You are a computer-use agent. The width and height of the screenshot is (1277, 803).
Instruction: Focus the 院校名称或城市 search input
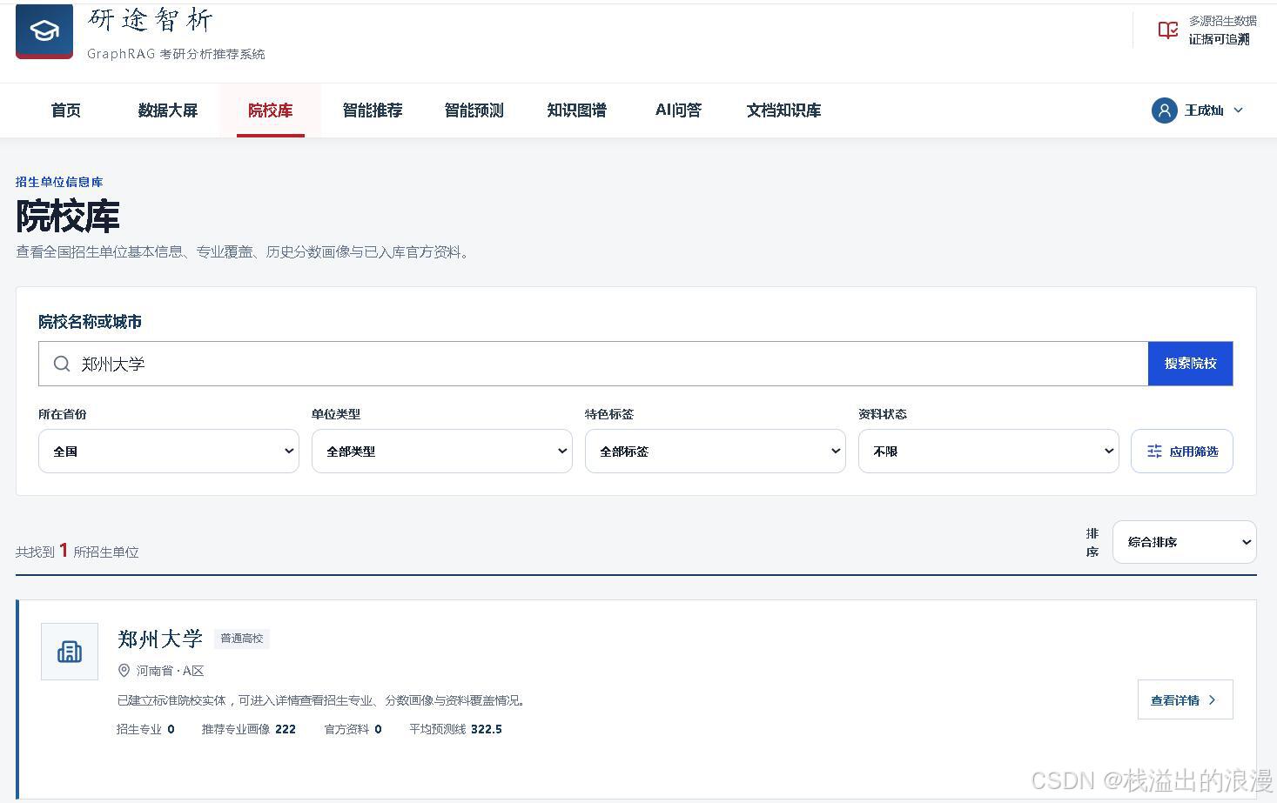click(593, 364)
